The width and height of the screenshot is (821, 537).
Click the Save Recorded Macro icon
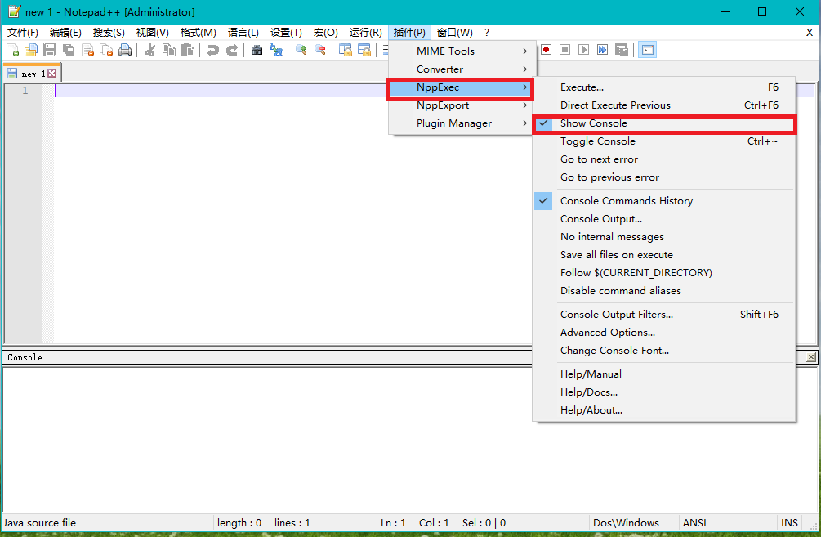[x=622, y=50]
